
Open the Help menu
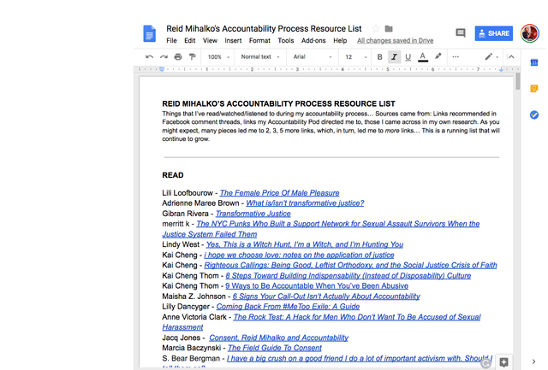(340, 40)
